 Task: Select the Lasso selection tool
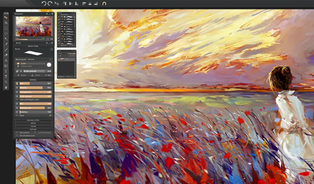6,33
